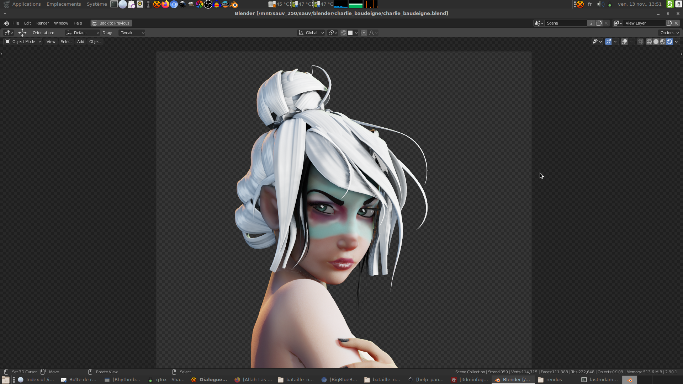683x384 pixels.
Task: Expand the right sidebar region arrow
Action: coord(681,54)
